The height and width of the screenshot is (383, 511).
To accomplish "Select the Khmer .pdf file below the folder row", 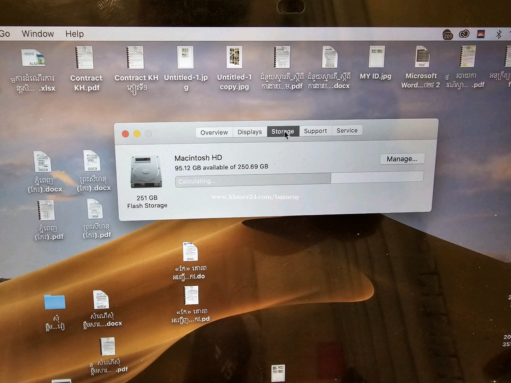I will (108, 347).
